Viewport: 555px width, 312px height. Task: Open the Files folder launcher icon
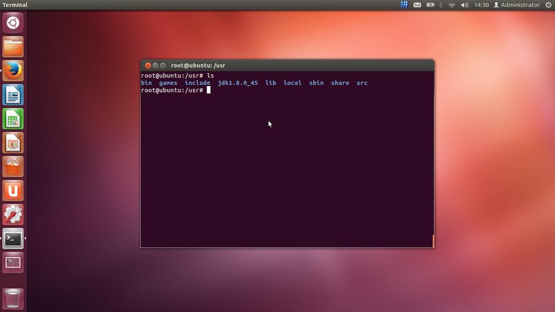click(13, 47)
